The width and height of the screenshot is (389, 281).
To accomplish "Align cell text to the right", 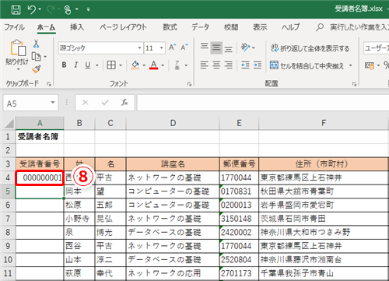I will (x=229, y=65).
